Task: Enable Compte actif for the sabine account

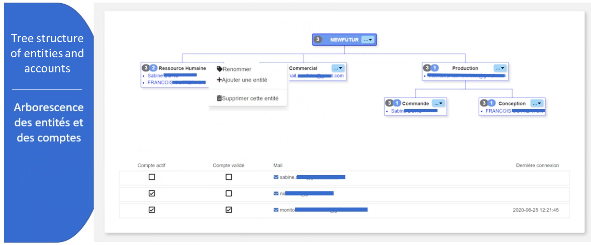Action: coord(152,177)
